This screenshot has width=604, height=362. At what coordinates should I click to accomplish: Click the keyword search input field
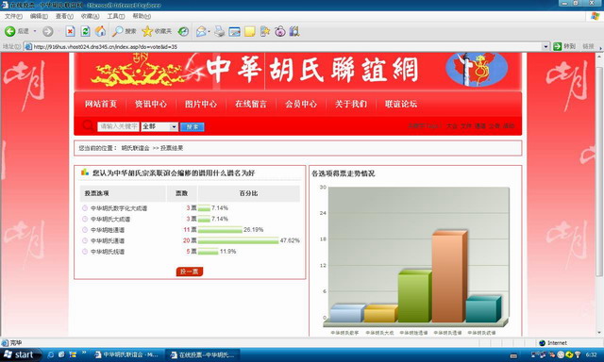tap(118, 126)
